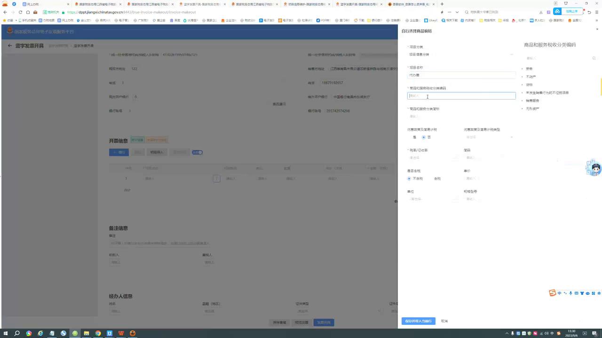This screenshot has height=338, width=602.
Task: Click the Sogou input method S icon
Action: point(553,293)
